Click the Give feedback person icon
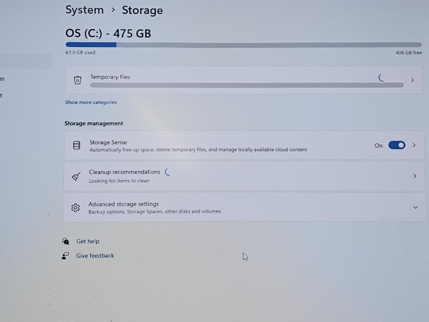Viewport: 429px width, 322px height. pyautogui.click(x=65, y=255)
